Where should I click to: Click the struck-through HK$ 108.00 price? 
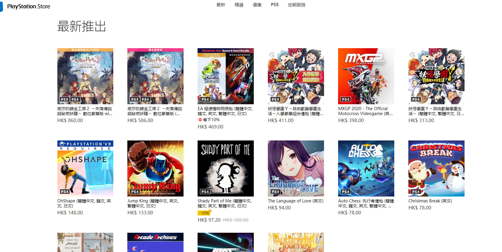(236, 220)
